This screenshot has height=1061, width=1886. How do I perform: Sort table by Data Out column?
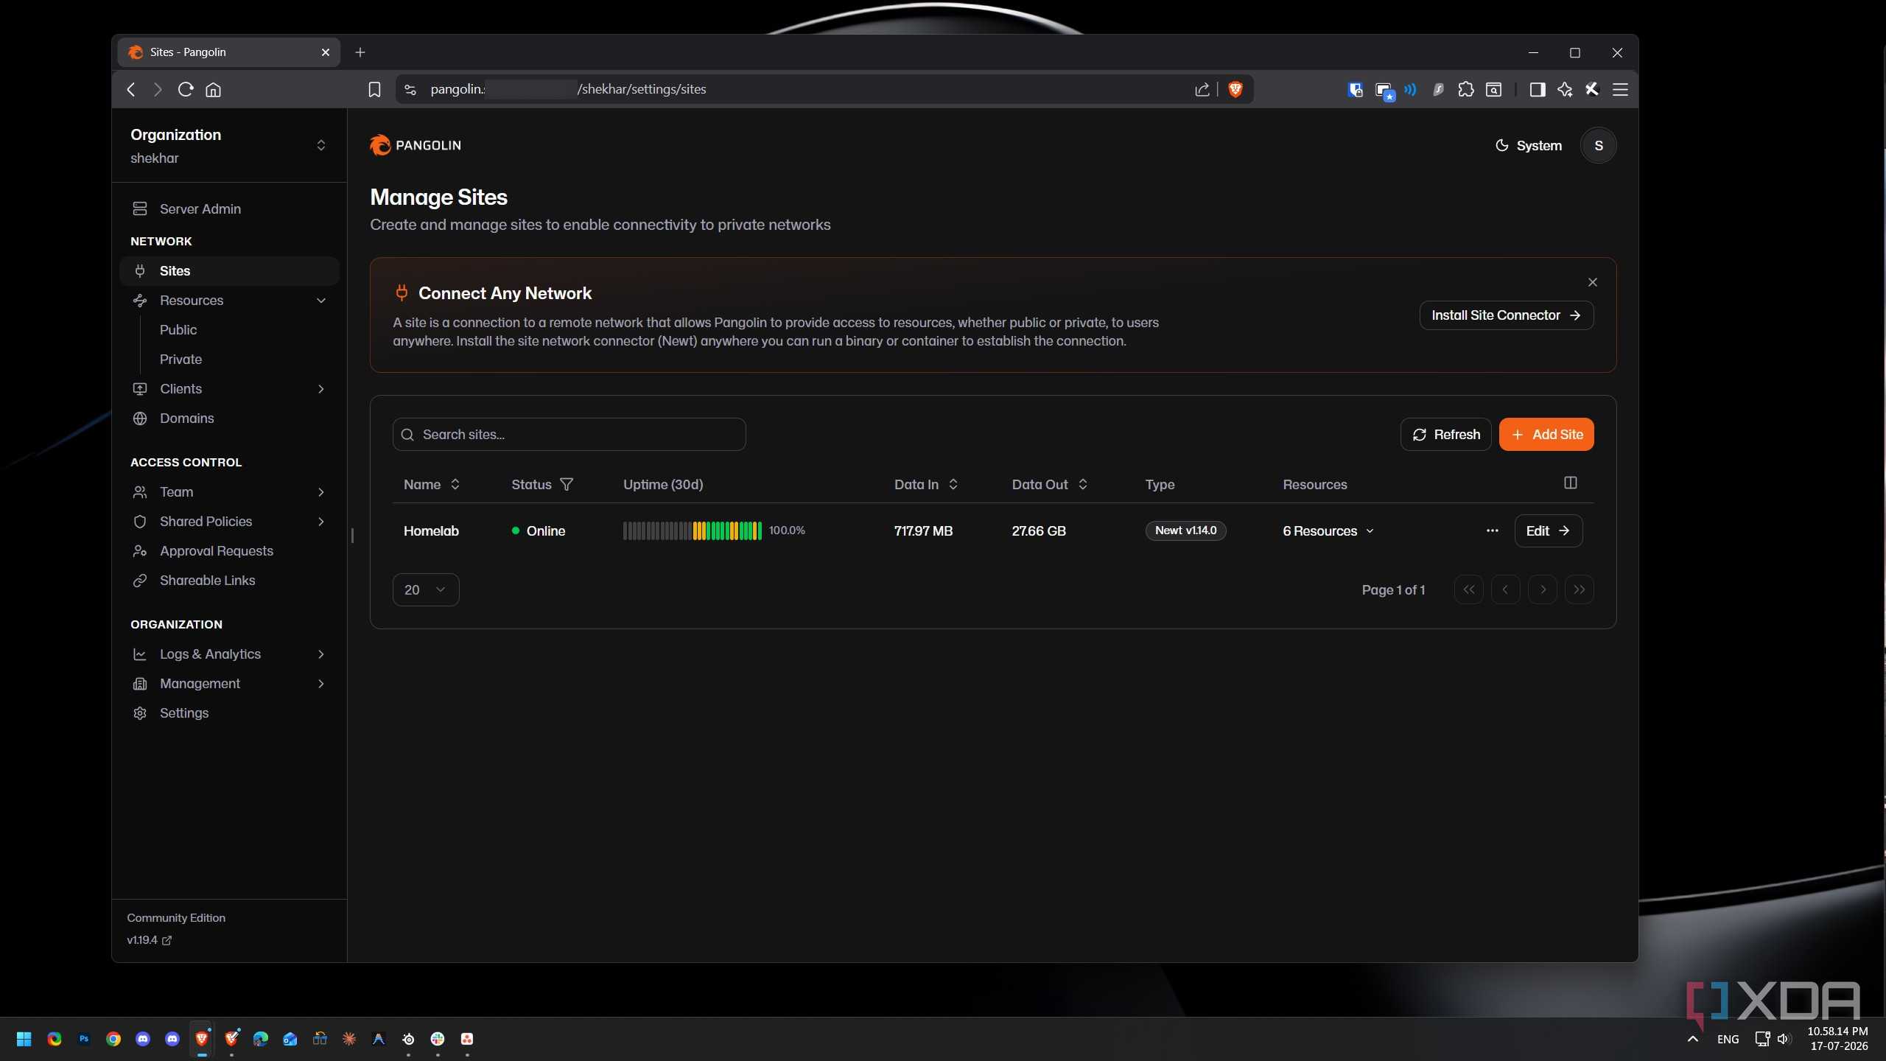point(1050,484)
